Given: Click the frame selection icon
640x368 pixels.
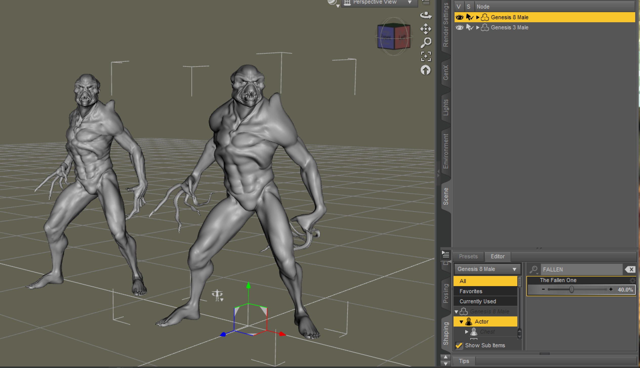Looking at the screenshot, I should [426, 56].
